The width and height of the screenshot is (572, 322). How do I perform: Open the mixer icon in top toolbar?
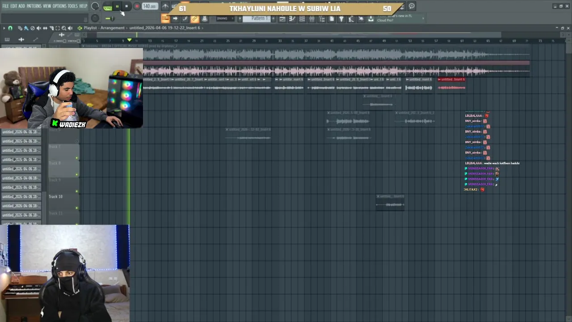click(312, 19)
